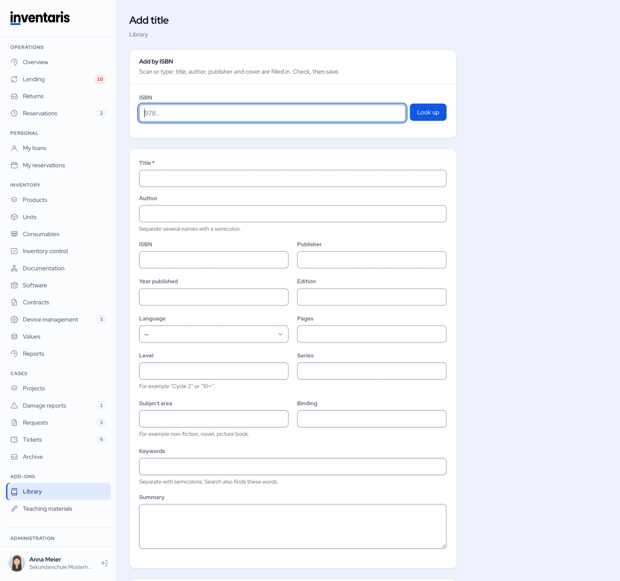Image resolution: width=620 pixels, height=581 pixels.
Task: Open the My reservations calendar icon
Action: tap(14, 165)
